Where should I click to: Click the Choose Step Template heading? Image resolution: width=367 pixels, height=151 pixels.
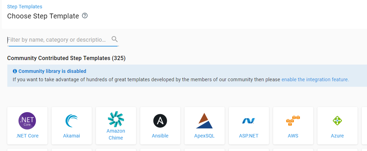(43, 16)
